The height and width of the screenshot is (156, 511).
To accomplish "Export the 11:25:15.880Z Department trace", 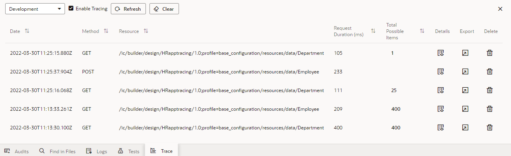I will coord(465,53).
